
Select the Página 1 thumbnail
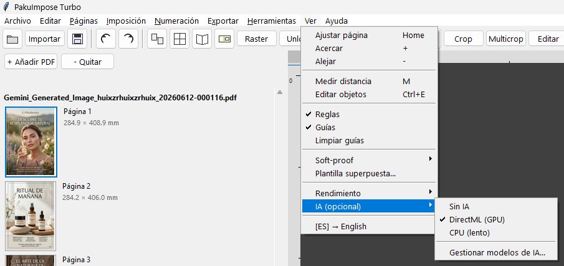[x=31, y=142]
